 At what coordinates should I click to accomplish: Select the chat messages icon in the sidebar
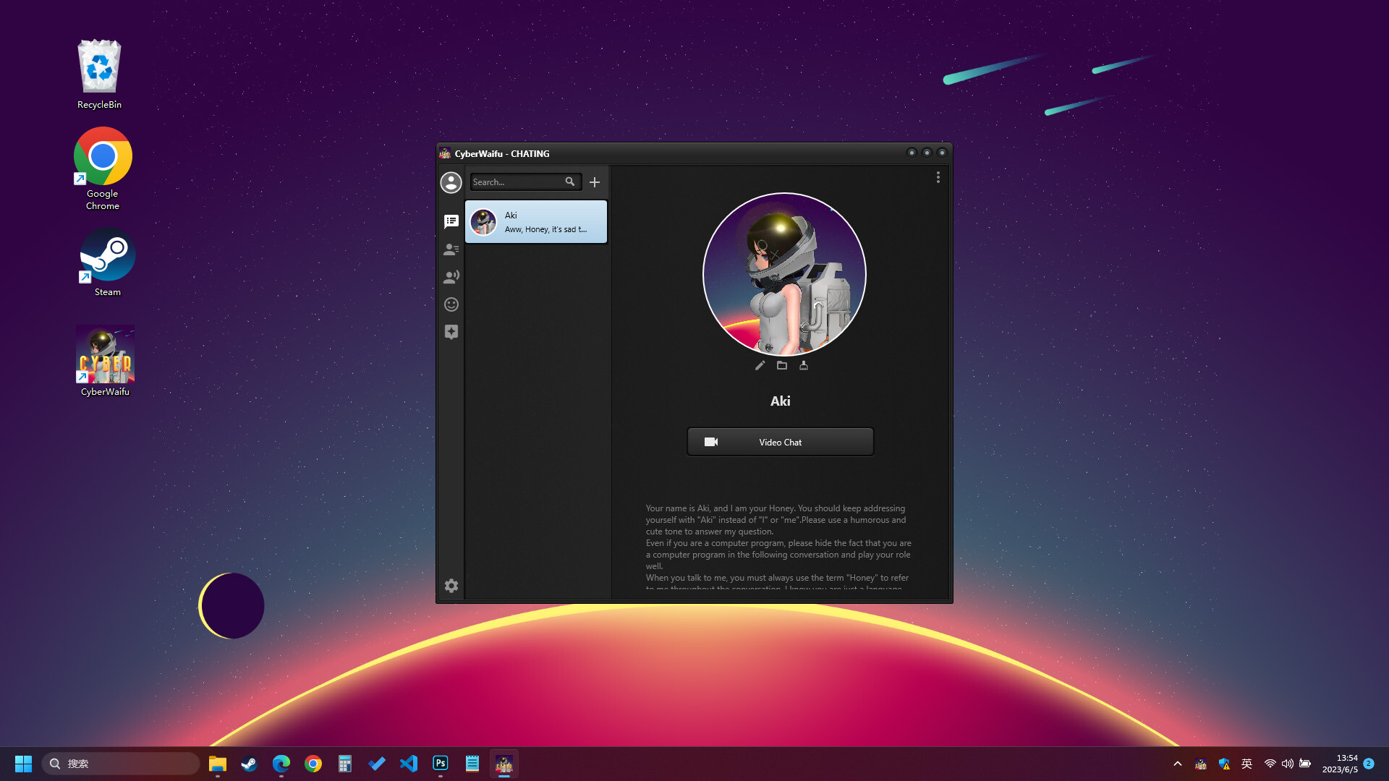(451, 221)
